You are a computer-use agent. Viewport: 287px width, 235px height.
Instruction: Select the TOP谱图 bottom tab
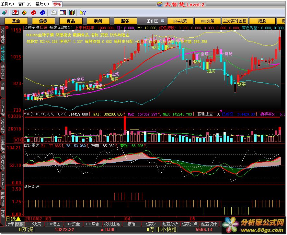click(x=53, y=224)
